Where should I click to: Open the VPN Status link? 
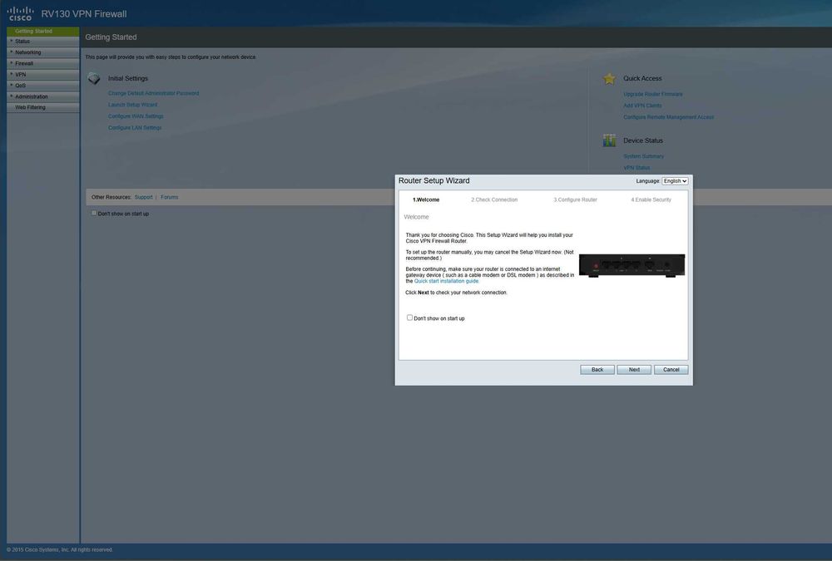636,168
